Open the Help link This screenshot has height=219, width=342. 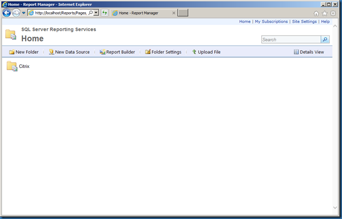pos(325,21)
